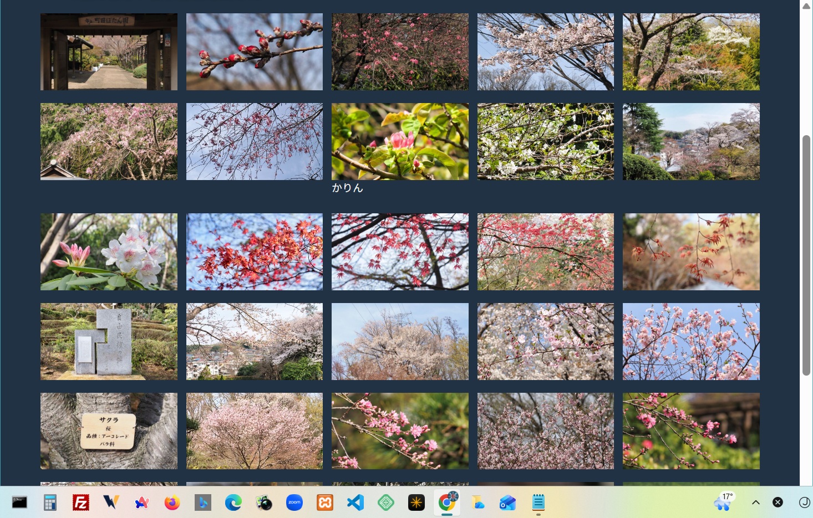813x518 pixels.
Task: Open the command prompt terminal icon
Action: (x=19, y=502)
